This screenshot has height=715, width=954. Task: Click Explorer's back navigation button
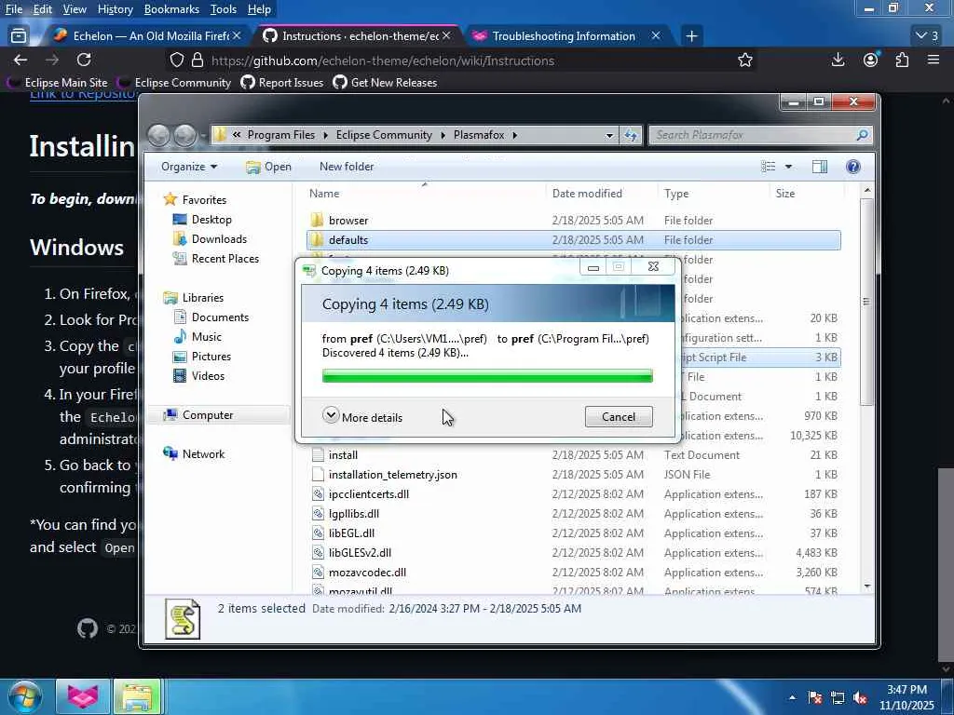pos(158,135)
